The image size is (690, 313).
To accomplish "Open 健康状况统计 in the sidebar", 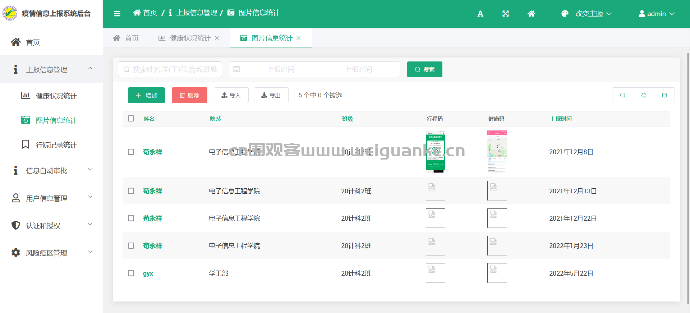I will [51, 96].
